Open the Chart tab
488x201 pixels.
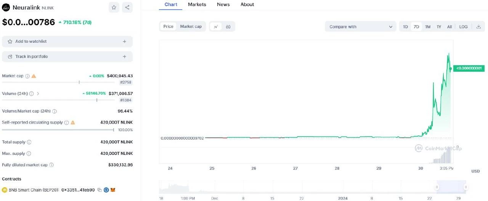click(171, 5)
